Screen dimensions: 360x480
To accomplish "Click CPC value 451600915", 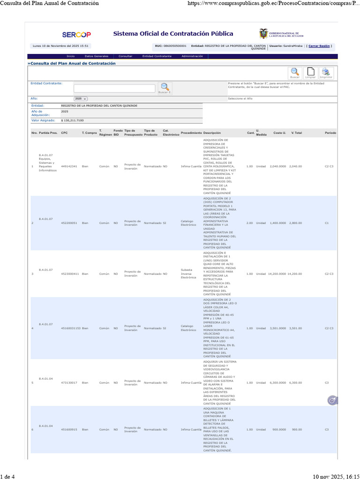I will coord(69,429).
